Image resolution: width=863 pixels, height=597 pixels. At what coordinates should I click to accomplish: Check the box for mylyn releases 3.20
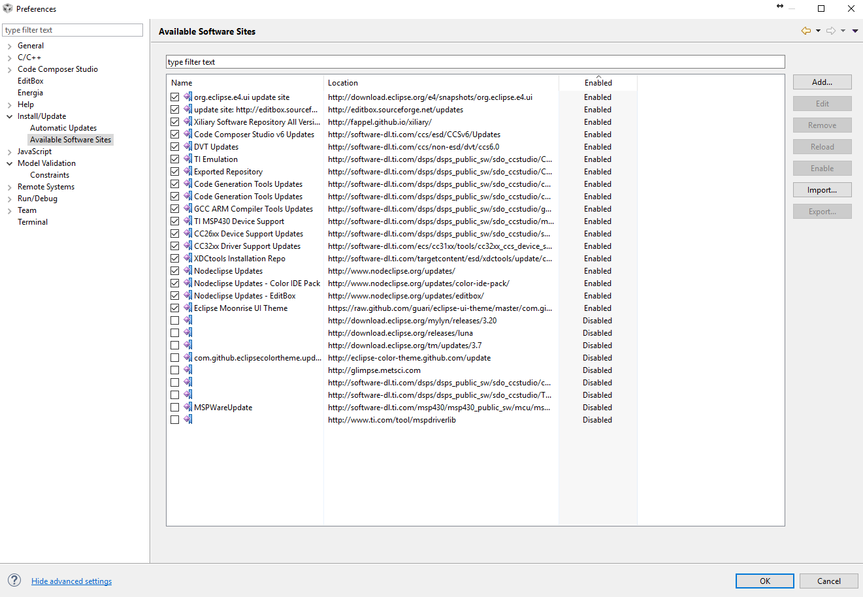[174, 320]
